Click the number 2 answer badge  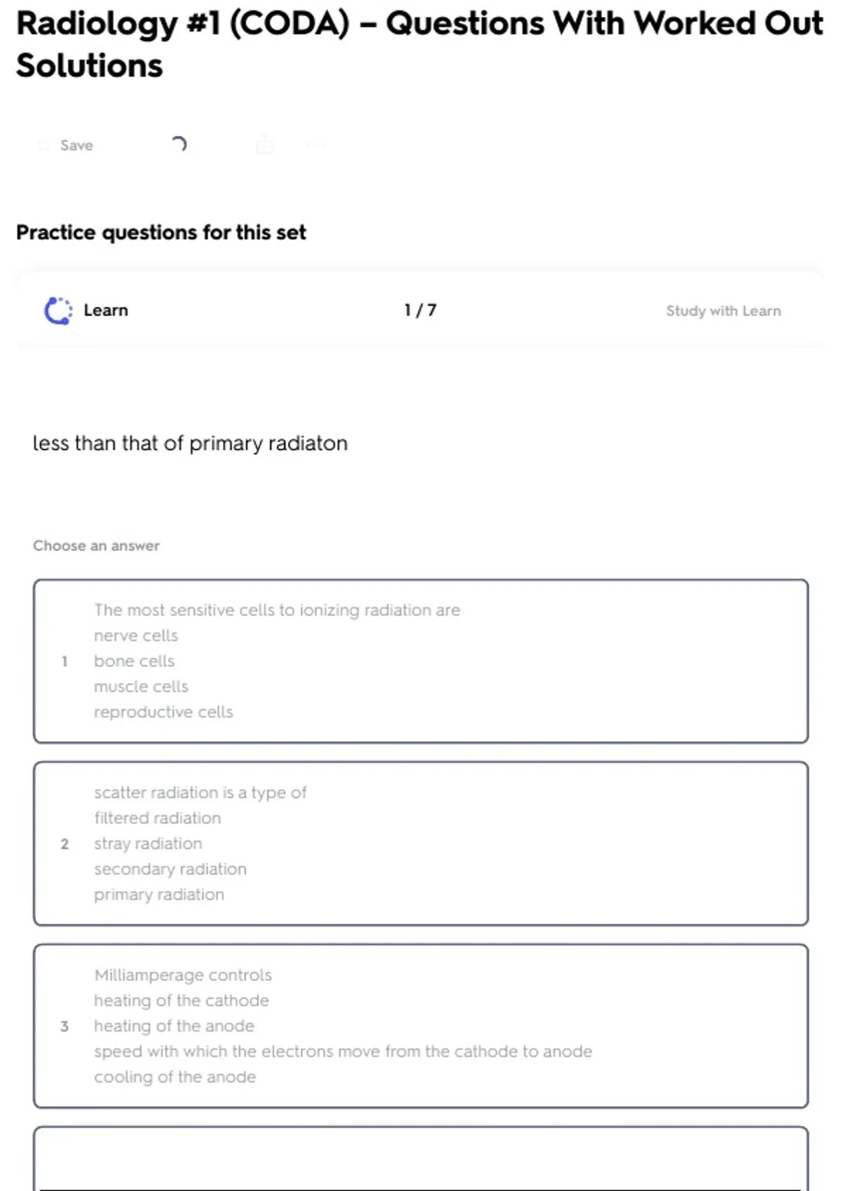(x=64, y=844)
